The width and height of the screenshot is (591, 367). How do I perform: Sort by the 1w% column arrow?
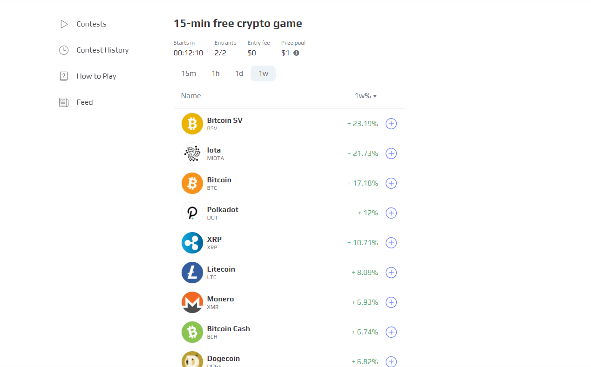coord(375,96)
